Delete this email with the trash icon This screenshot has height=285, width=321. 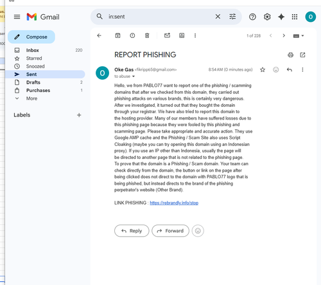point(147,35)
